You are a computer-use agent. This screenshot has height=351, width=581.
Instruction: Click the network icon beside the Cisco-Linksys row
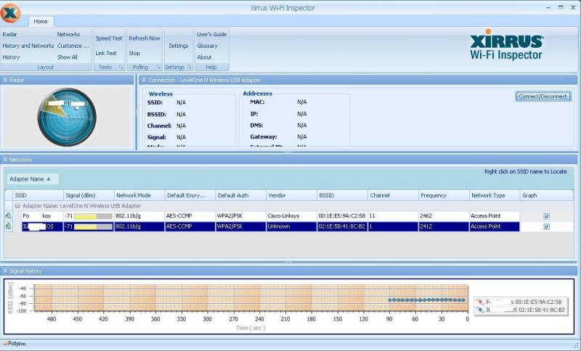tap(8, 215)
